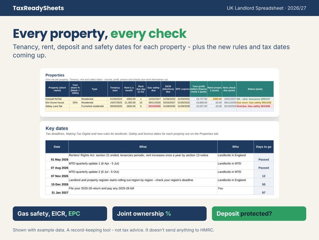Select the 'Your profit before finance costs' header

(x=198, y=89)
